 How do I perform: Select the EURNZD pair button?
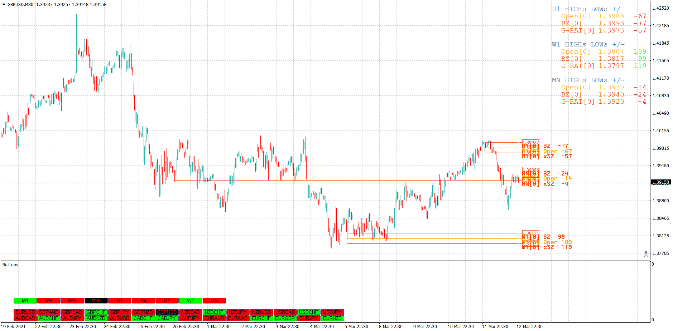pos(332,318)
